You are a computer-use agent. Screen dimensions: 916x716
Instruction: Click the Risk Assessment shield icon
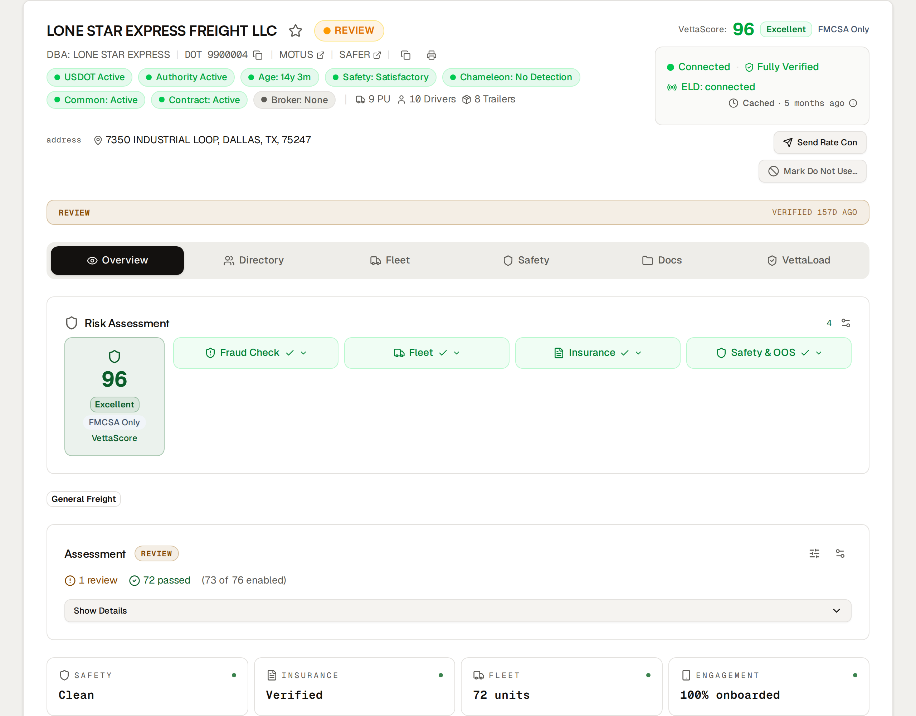[x=72, y=323]
